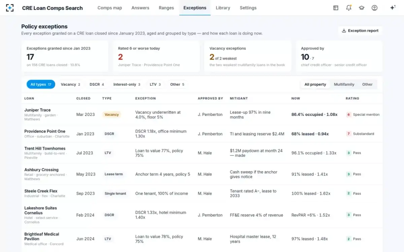The image size is (404, 252).
Task: Click the graduation cap learning icon
Action: [362, 8]
